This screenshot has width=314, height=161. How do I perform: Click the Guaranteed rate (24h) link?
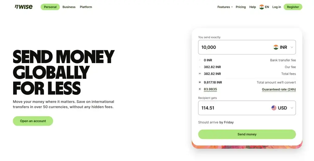pos(279,90)
